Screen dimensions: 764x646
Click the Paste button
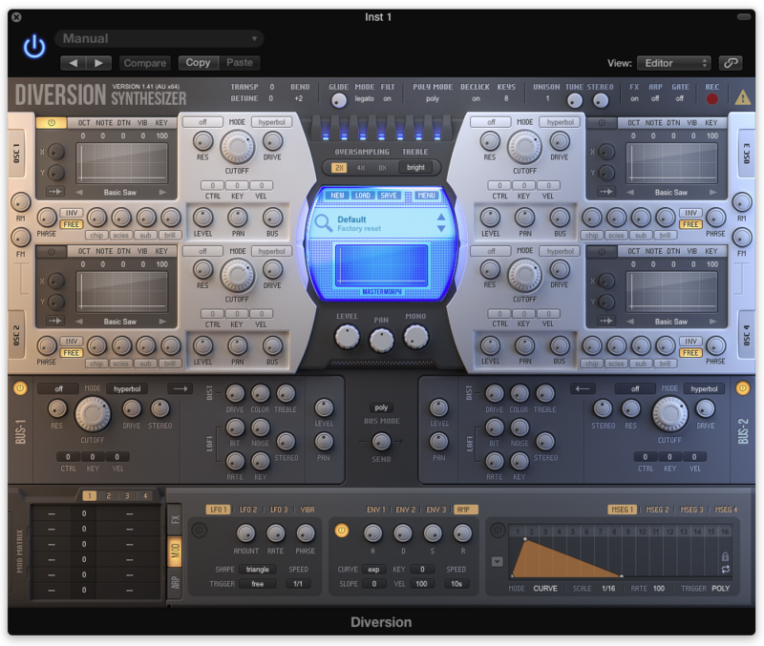(240, 62)
